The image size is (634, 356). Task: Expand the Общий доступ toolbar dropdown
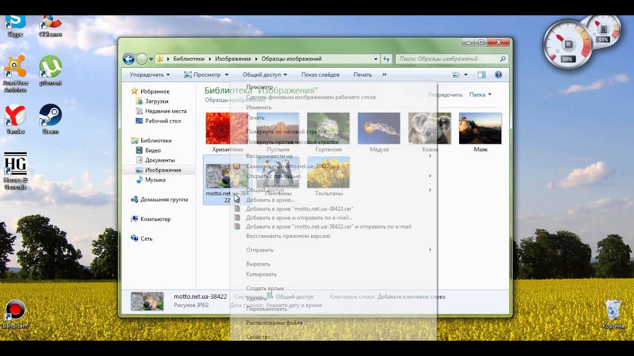click(x=265, y=75)
